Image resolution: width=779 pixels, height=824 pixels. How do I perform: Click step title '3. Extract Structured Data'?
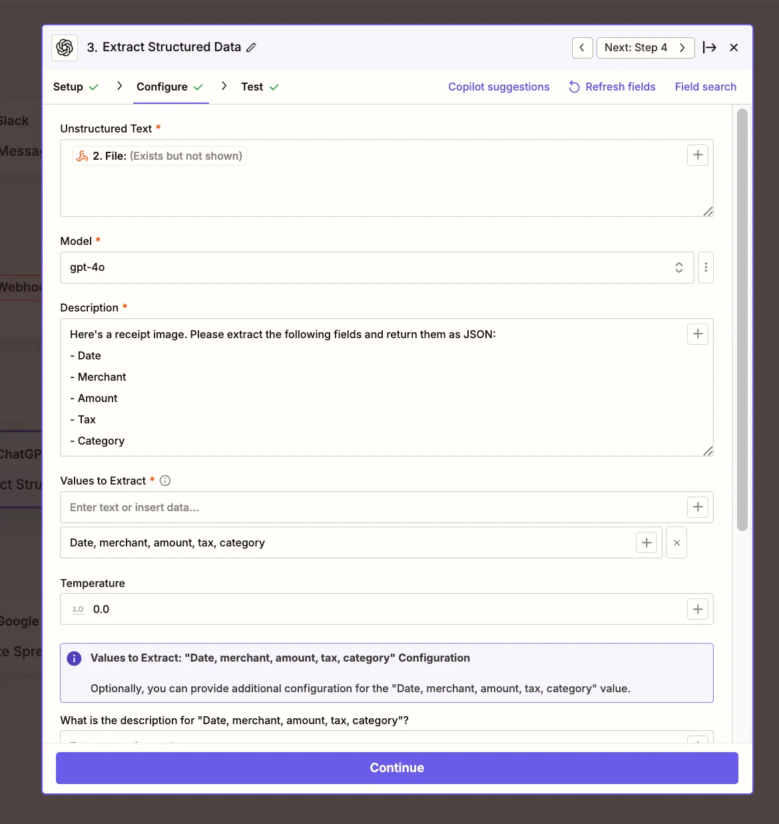click(x=164, y=47)
